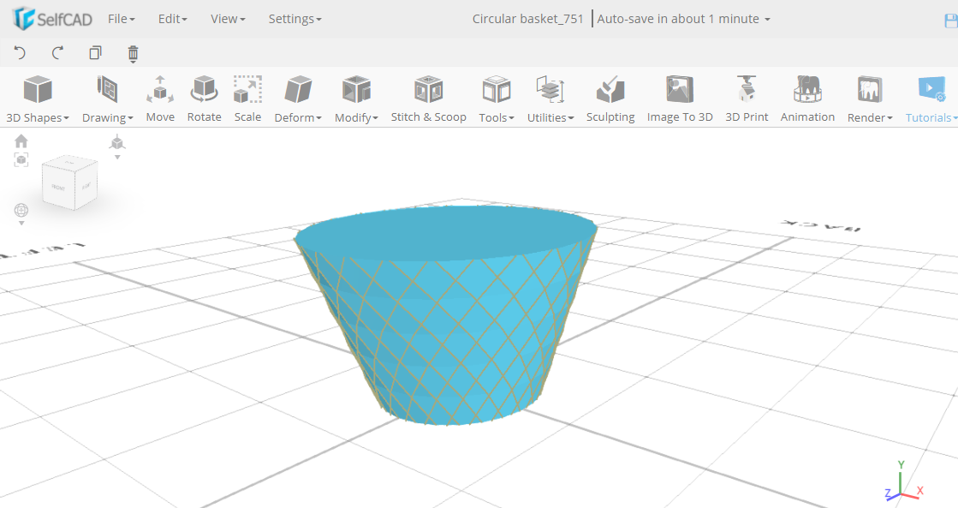
Task: Fit object to view with the frame icon
Action: (x=21, y=160)
